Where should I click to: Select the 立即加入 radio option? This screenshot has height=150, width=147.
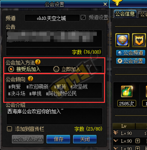click(56, 69)
